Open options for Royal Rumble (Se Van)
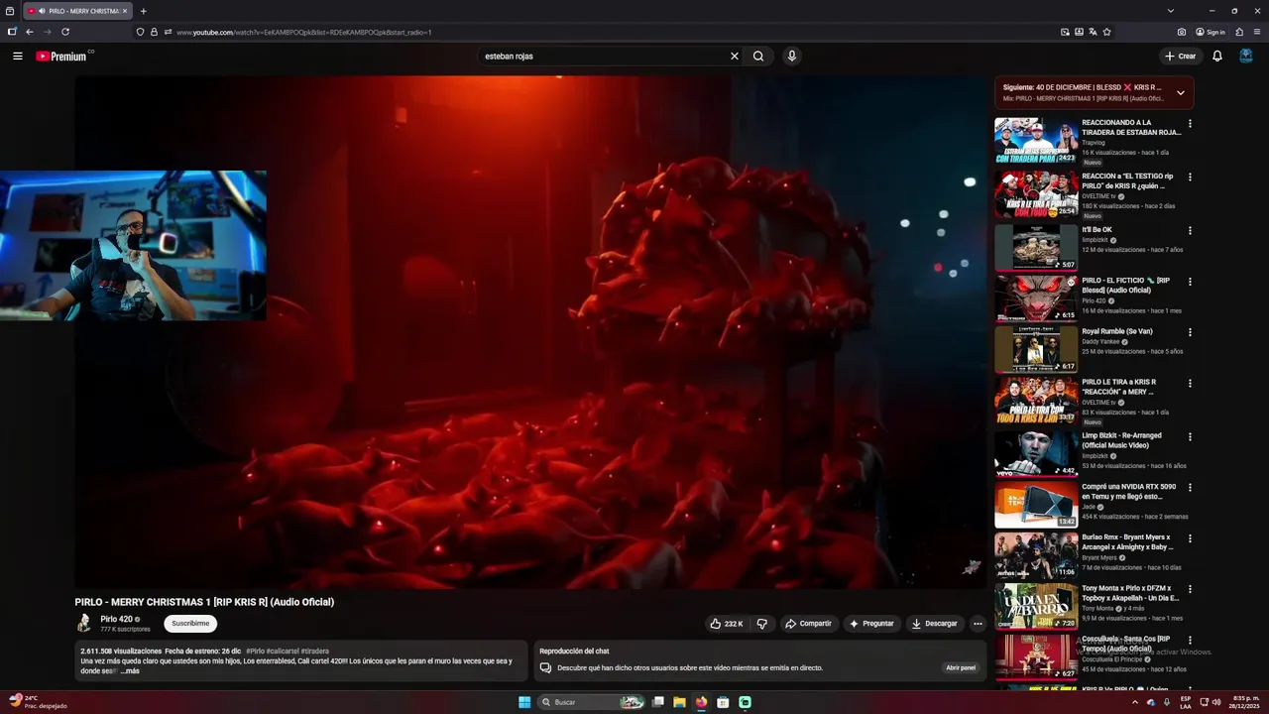 (1190, 332)
